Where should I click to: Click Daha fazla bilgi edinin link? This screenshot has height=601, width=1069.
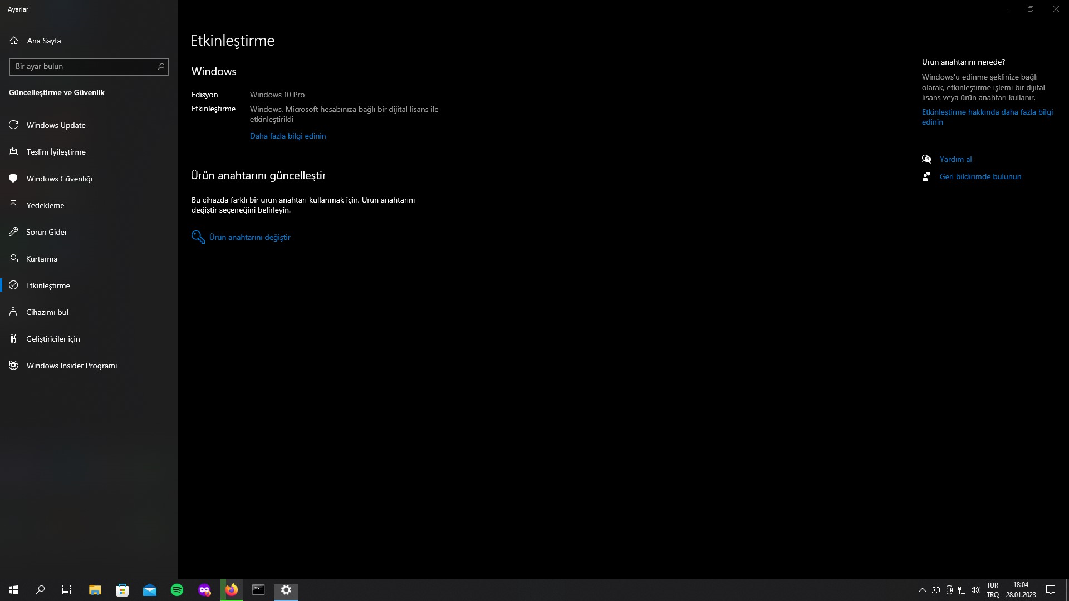click(x=288, y=136)
